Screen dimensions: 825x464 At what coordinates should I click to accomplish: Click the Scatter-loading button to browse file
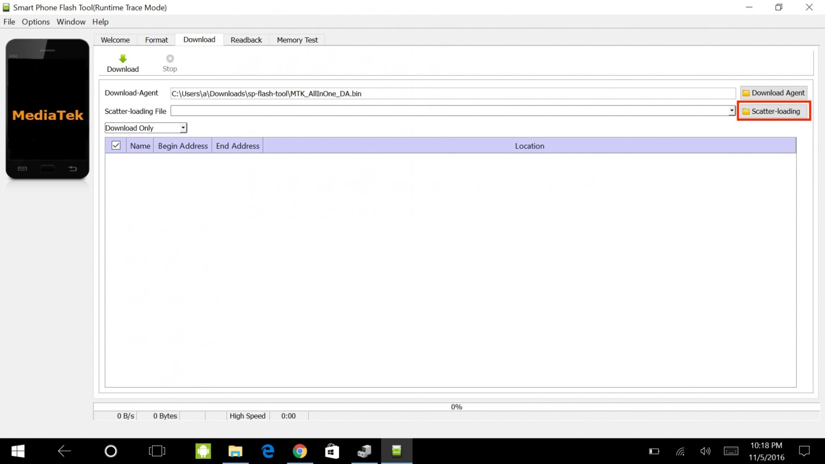tap(773, 111)
